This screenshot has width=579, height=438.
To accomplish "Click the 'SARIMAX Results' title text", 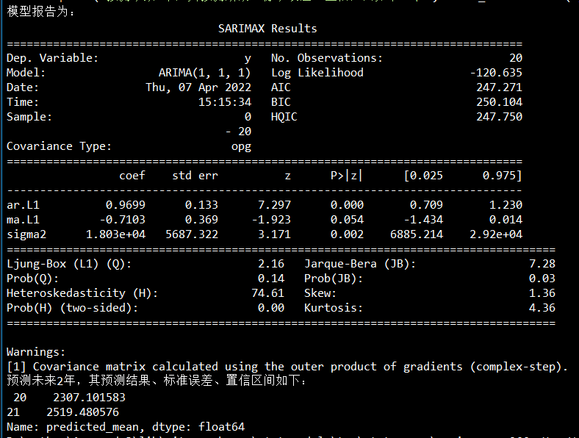I will click(267, 29).
